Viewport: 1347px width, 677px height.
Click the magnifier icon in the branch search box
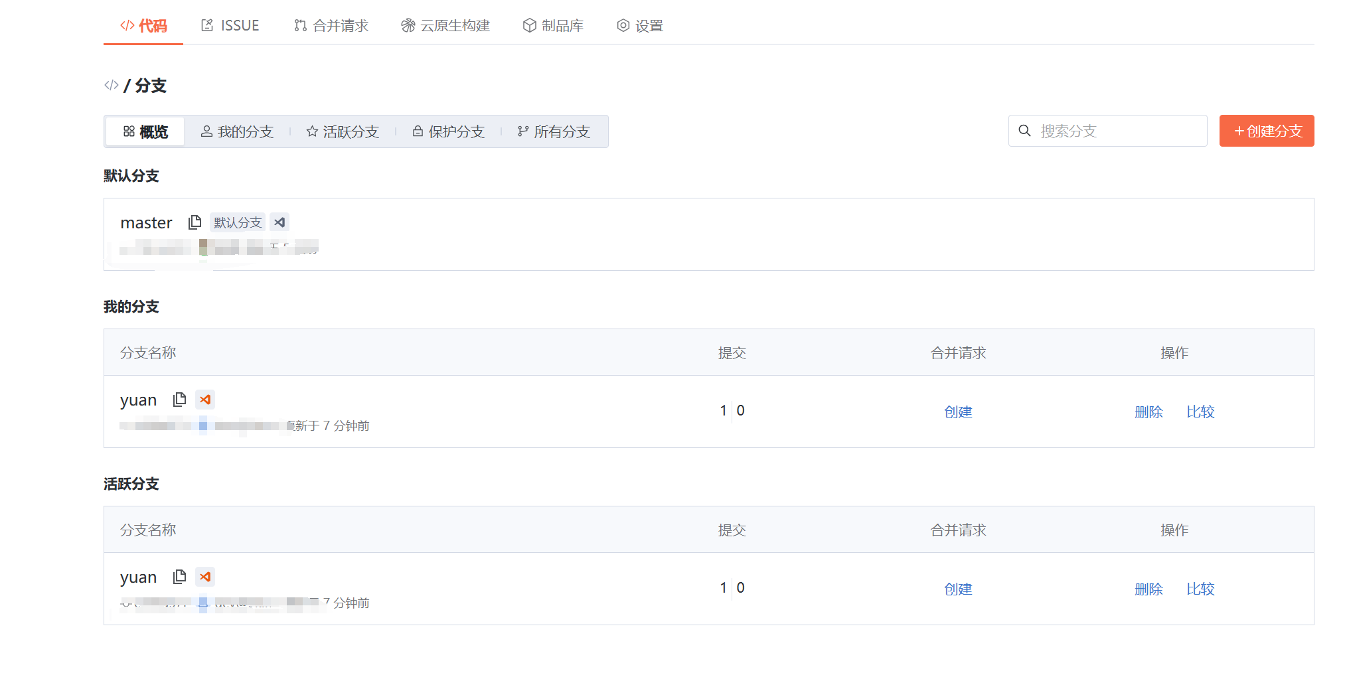click(x=1024, y=131)
